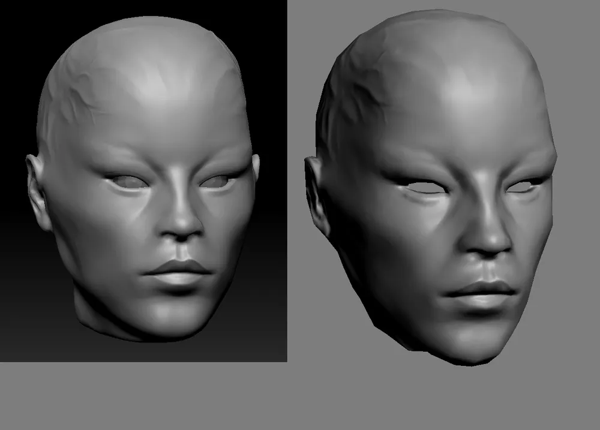Click the right head's eye nearest the image edge
Viewport: 600px width, 430px height.
coord(522,187)
